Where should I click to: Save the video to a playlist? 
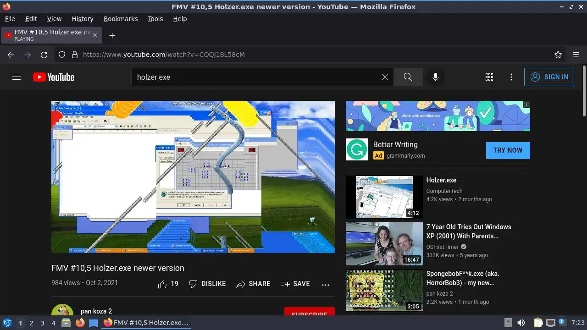(x=295, y=284)
